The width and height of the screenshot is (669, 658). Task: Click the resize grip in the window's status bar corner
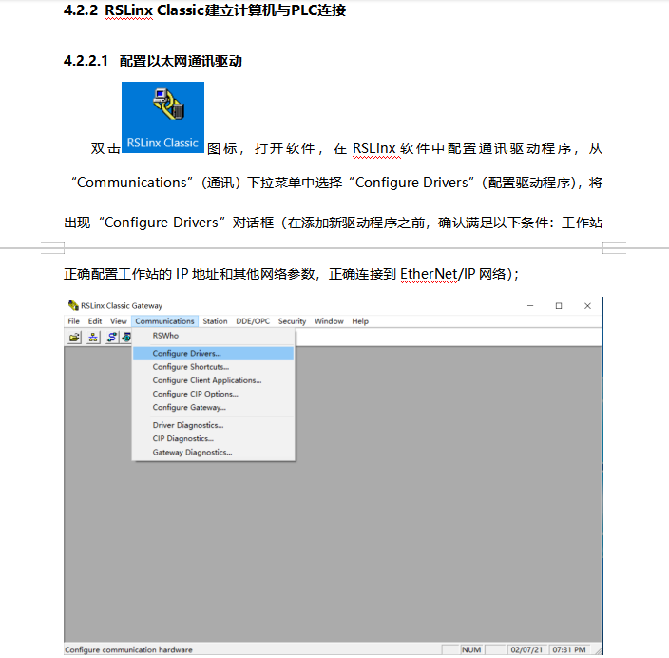click(x=598, y=650)
